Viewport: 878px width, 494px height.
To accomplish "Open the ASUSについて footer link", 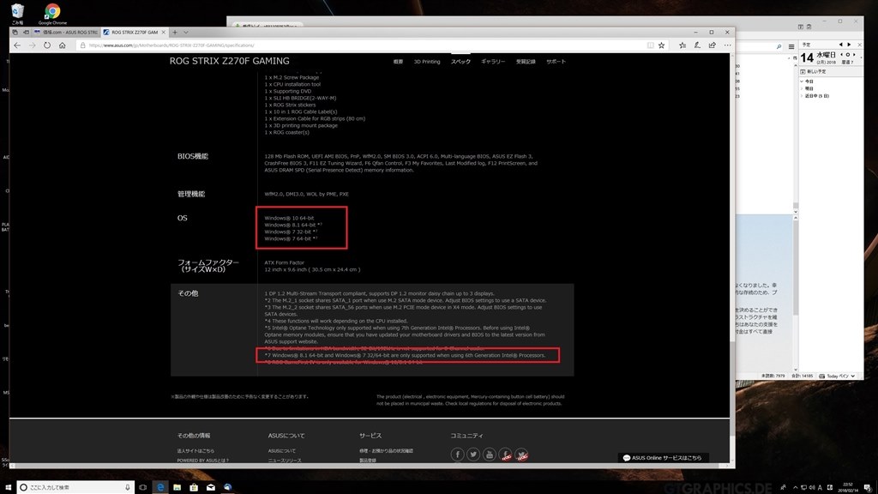I will 281,451.
